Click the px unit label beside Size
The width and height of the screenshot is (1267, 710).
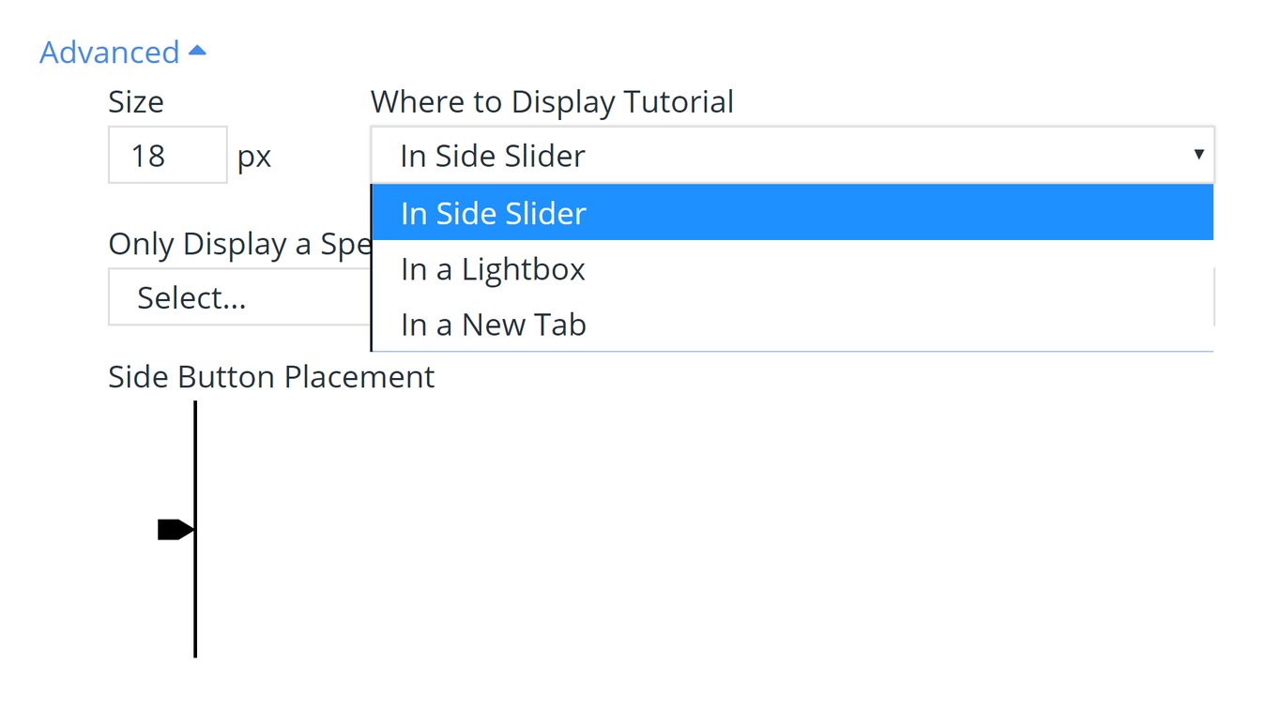click(x=253, y=155)
